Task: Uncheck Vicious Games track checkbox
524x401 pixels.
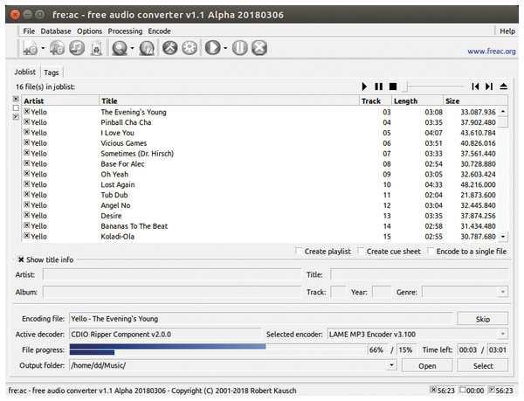Action: coord(27,142)
